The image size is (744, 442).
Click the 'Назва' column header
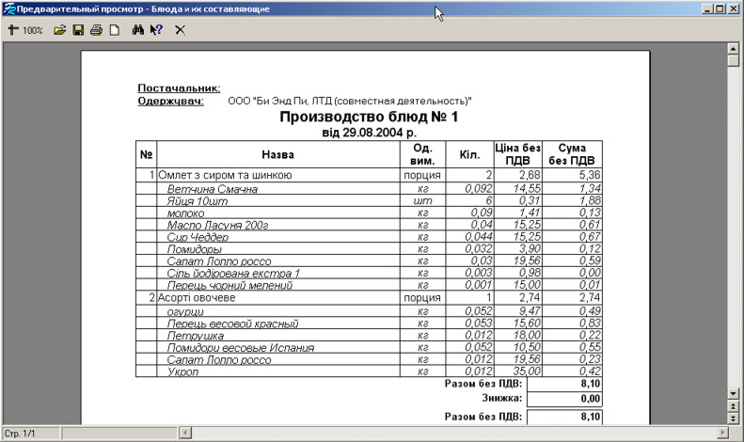click(x=277, y=154)
